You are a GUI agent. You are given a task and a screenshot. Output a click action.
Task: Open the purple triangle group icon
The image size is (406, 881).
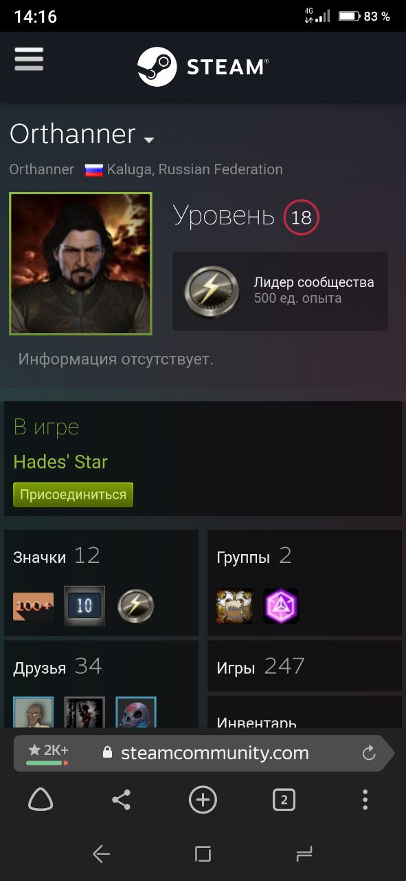coord(281,606)
